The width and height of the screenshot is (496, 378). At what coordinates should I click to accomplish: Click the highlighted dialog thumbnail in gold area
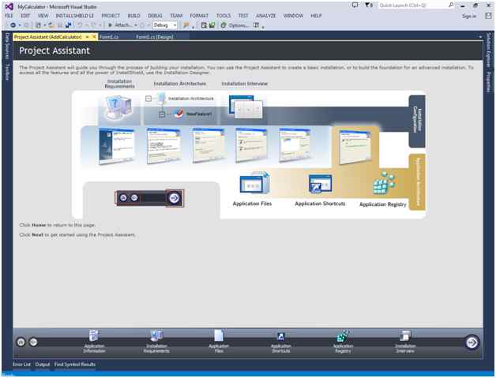pyautogui.click(x=355, y=148)
